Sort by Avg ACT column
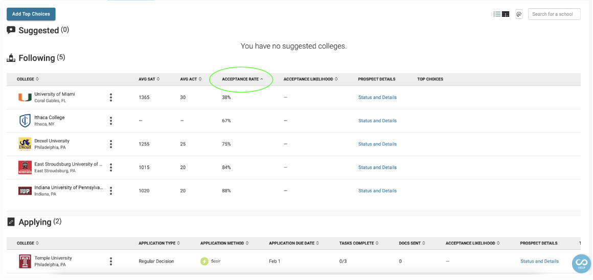The image size is (593, 280). (x=191, y=79)
